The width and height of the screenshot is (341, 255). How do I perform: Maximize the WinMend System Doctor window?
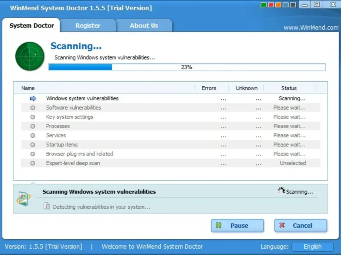pos(317,5)
